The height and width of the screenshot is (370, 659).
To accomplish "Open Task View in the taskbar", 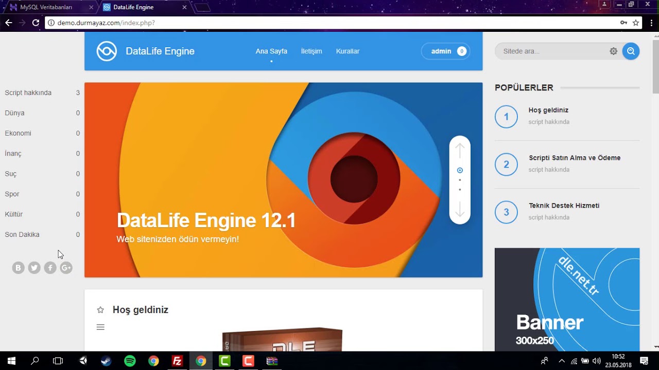I will coord(58,361).
